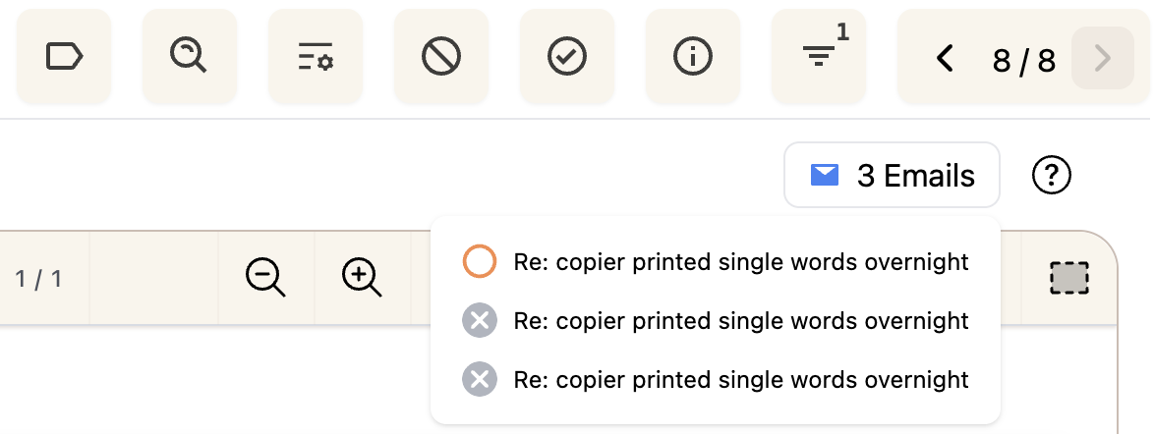The image size is (1154, 434).
Task: Go to the previous item arrow
Action: 945,59
